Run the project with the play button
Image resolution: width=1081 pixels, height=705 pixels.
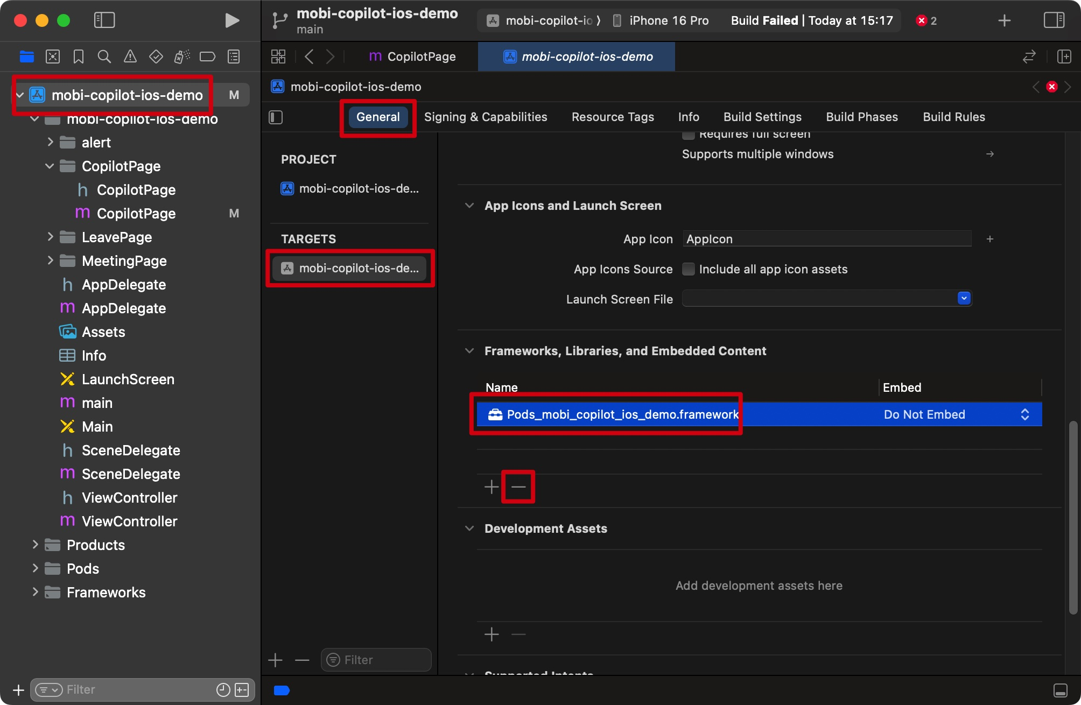point(232,20)
